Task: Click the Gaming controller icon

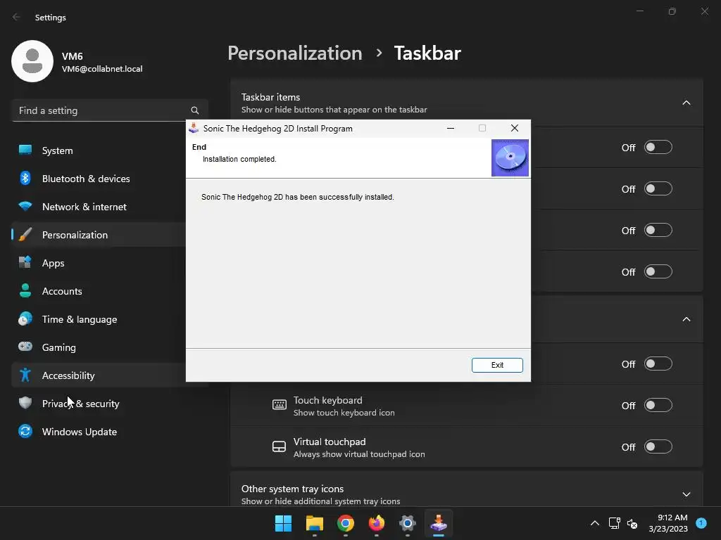Action: click(x=25, y=347)
